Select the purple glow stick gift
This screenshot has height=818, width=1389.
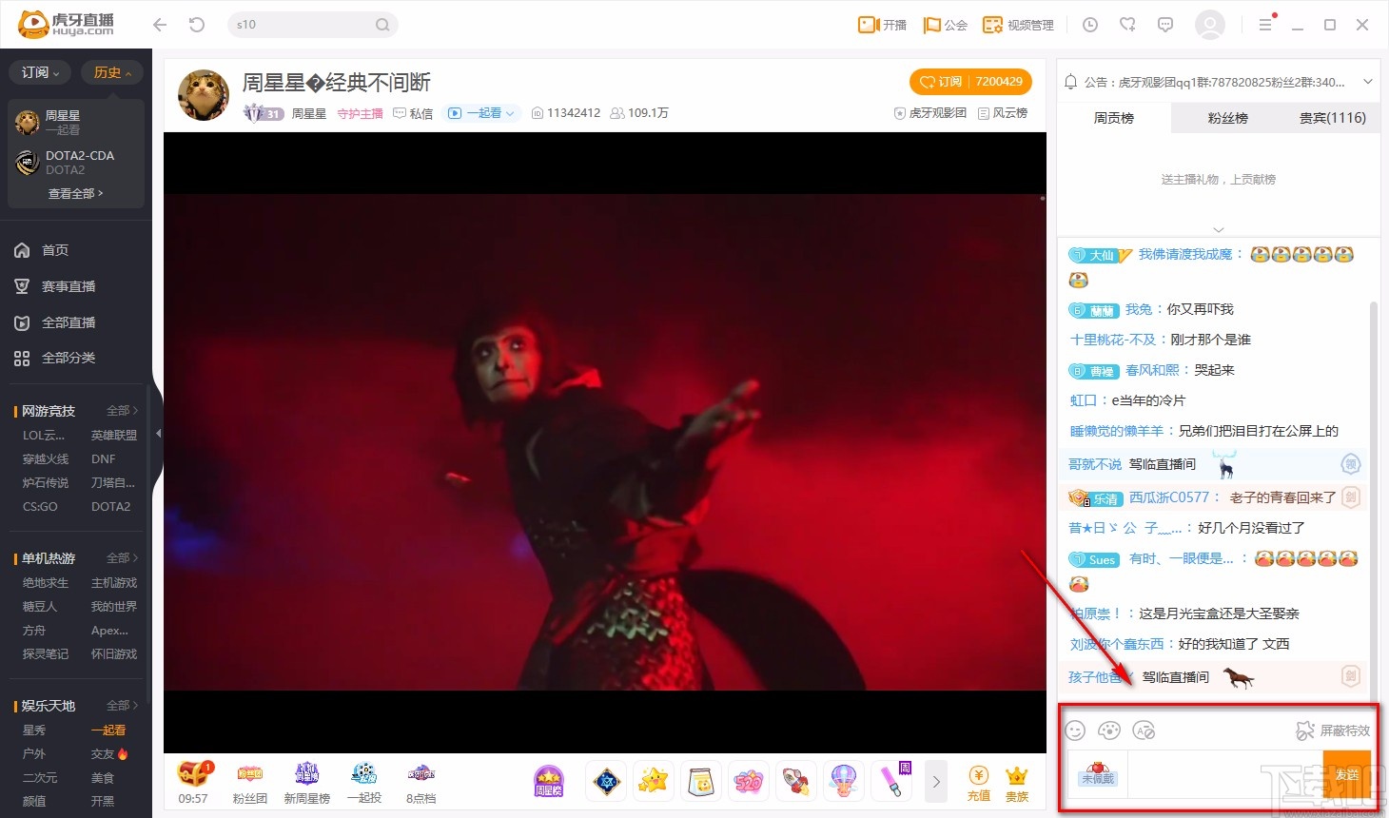coord(891,782)
